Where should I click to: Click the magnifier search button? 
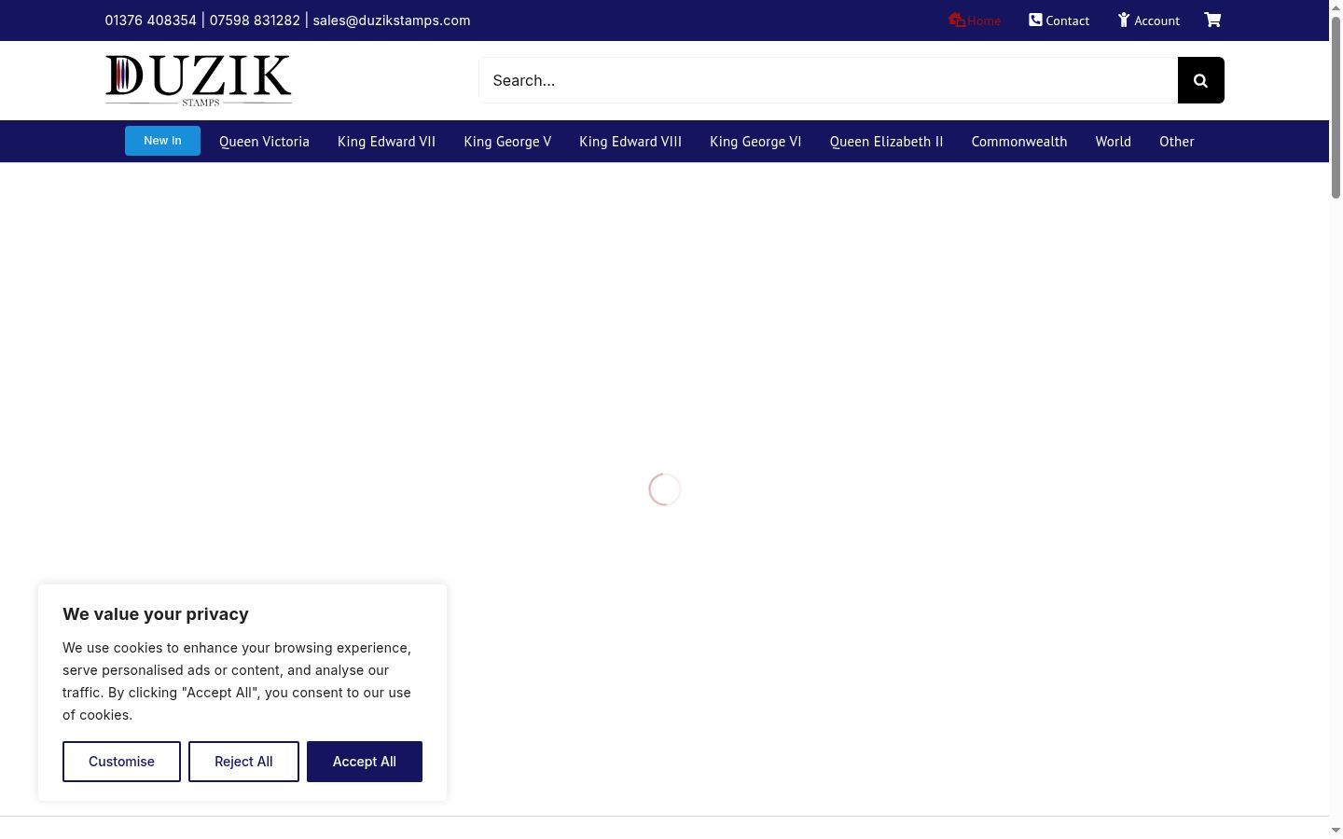tap(1200, 80)
